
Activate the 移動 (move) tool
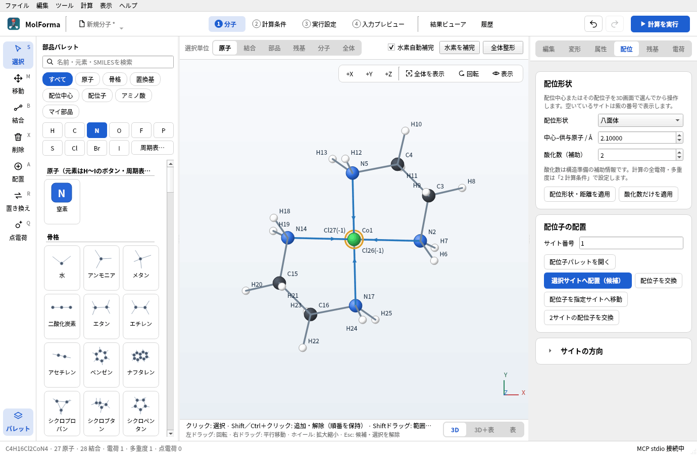(x=18, y=84)
